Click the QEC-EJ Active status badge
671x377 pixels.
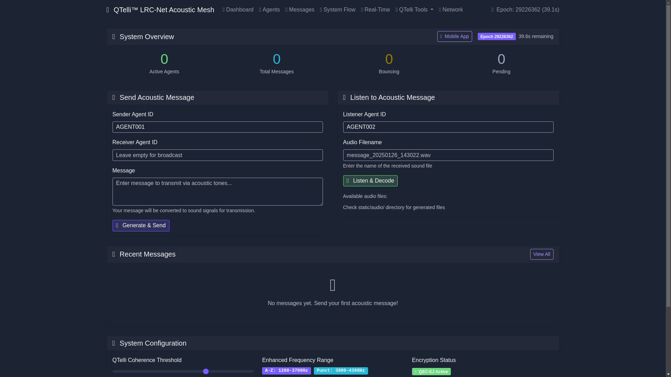pyautogui.click(x=431, y=371)
